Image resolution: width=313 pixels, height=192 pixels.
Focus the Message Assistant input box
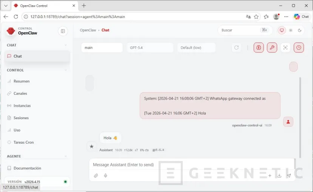click(x=192, y=165)
